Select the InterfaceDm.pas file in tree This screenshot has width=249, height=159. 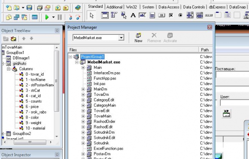pyautogui.click(x=107, y=73)
